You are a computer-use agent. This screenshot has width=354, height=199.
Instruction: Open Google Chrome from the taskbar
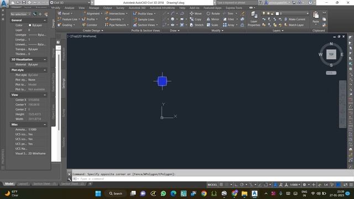point(204,193)
